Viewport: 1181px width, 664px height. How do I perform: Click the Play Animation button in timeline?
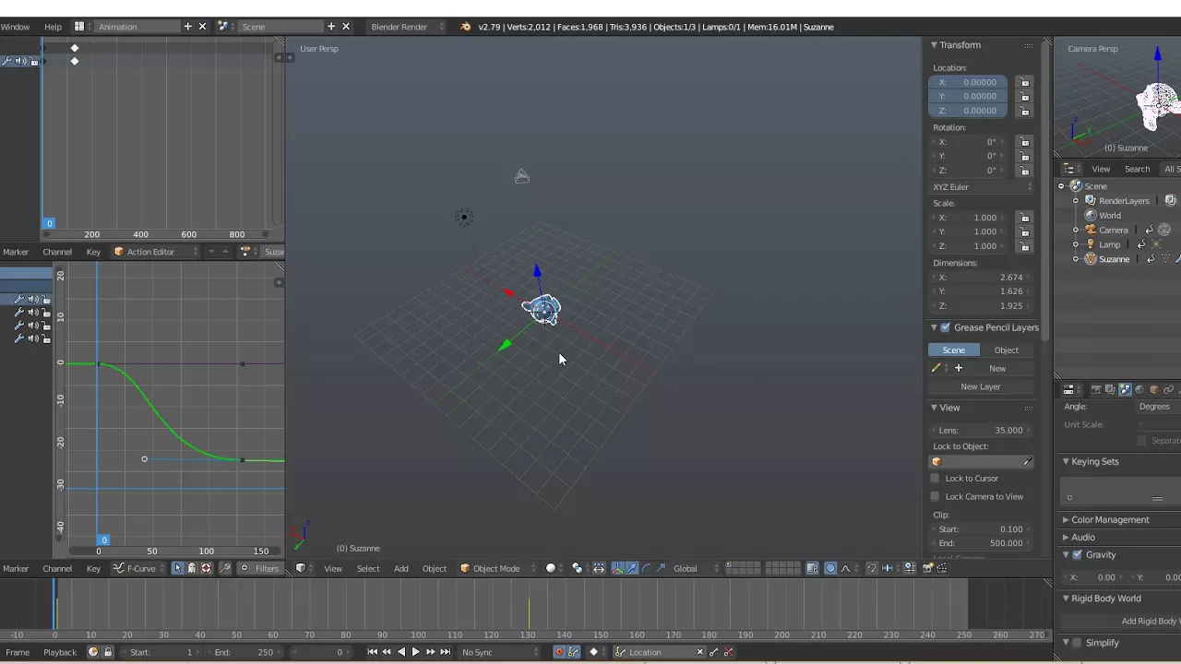(415, 652)
